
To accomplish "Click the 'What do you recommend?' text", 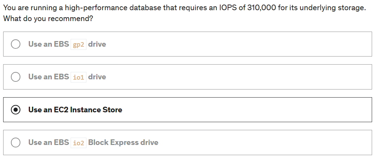I will (48, 19).
